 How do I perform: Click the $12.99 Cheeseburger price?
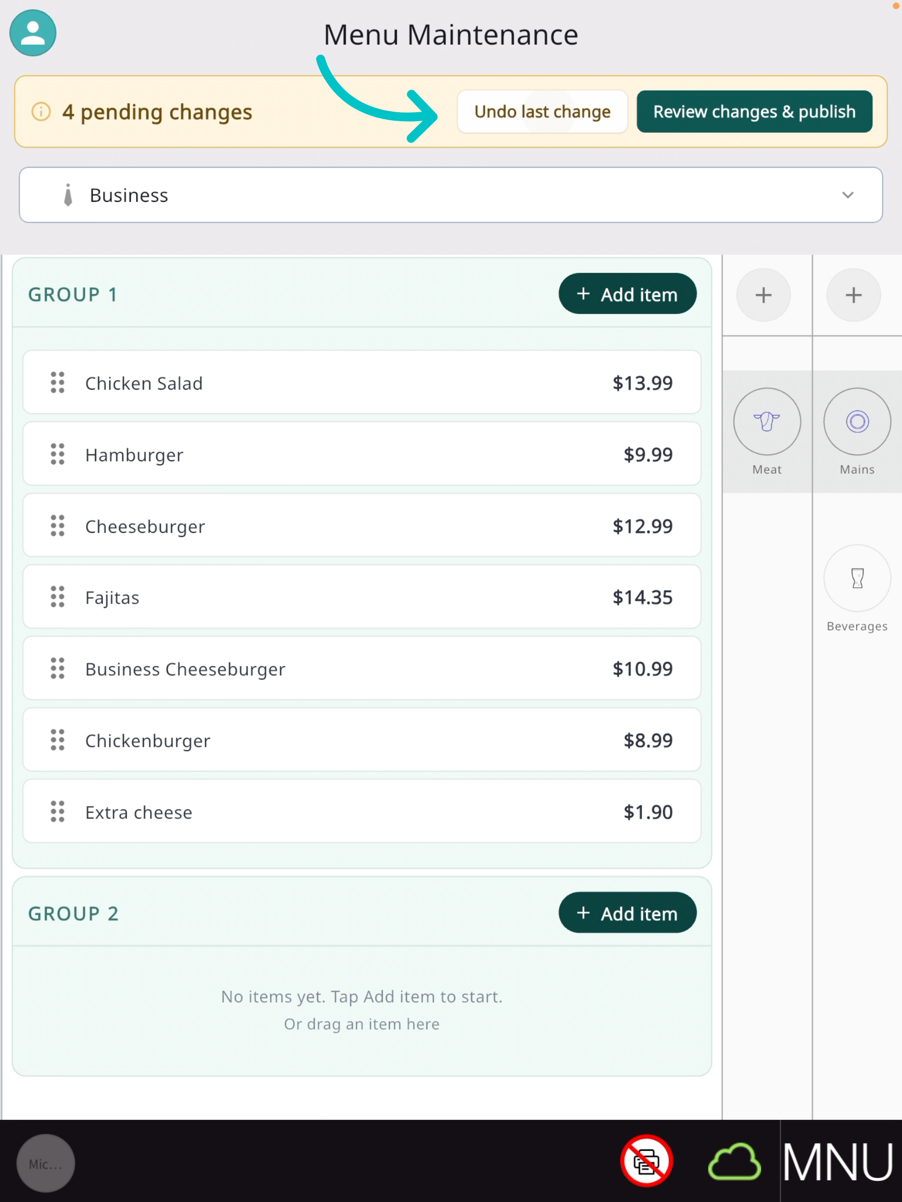(642, 526)
